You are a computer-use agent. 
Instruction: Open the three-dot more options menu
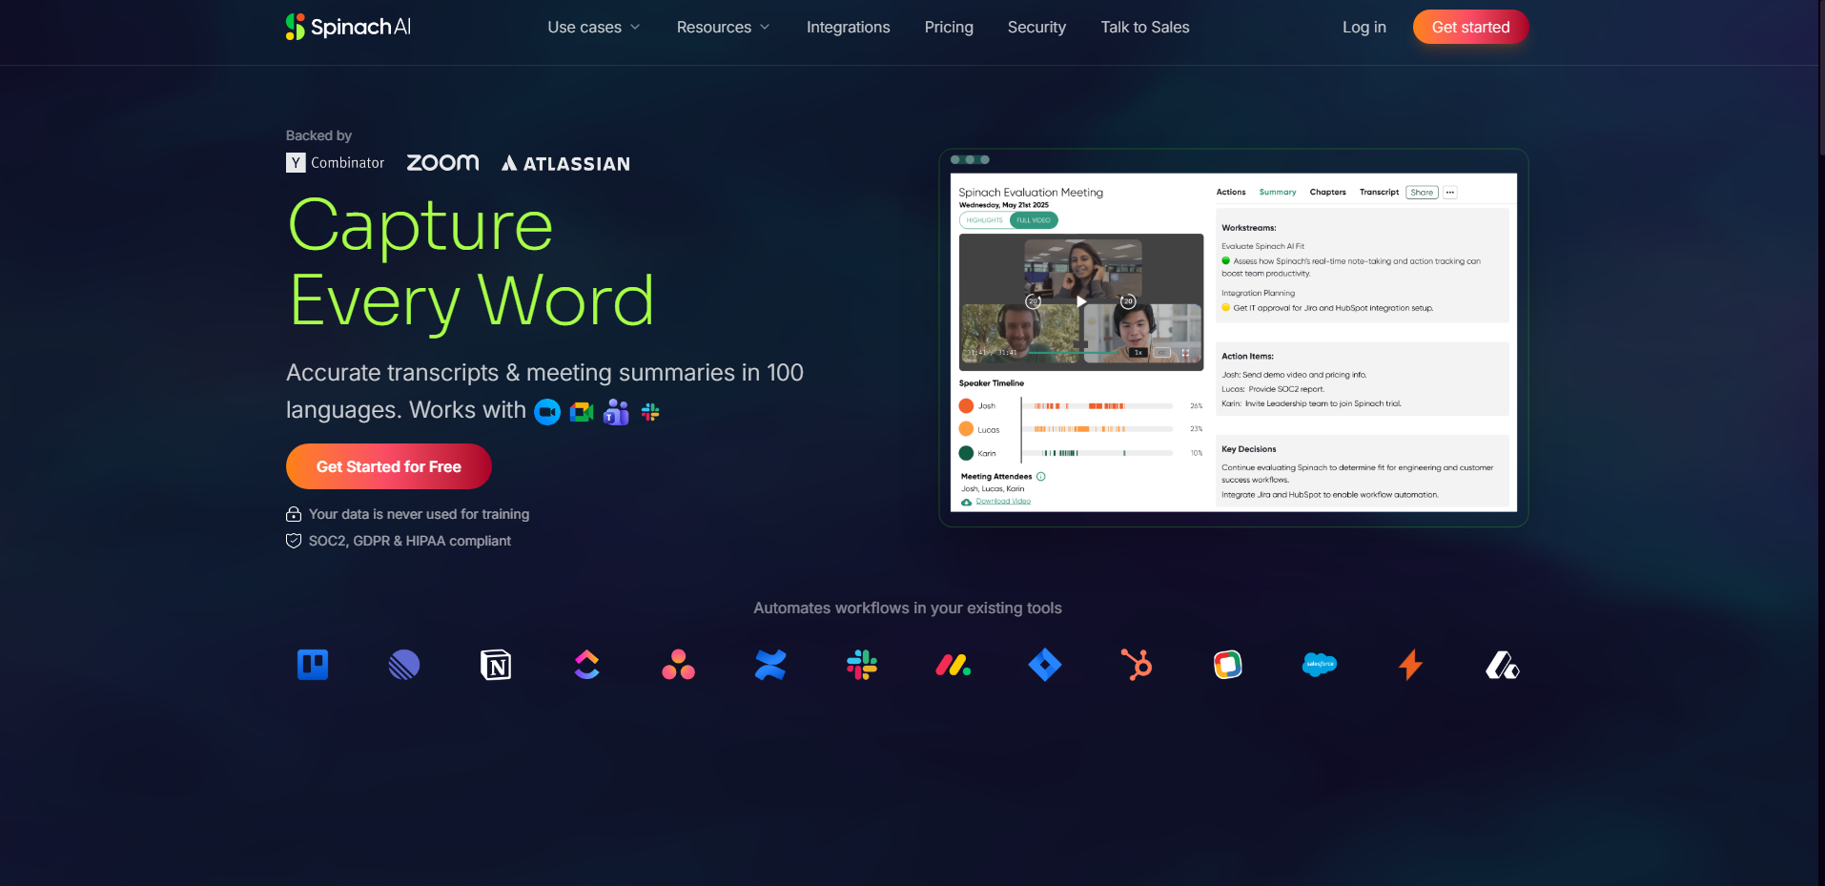(1450, 193)
